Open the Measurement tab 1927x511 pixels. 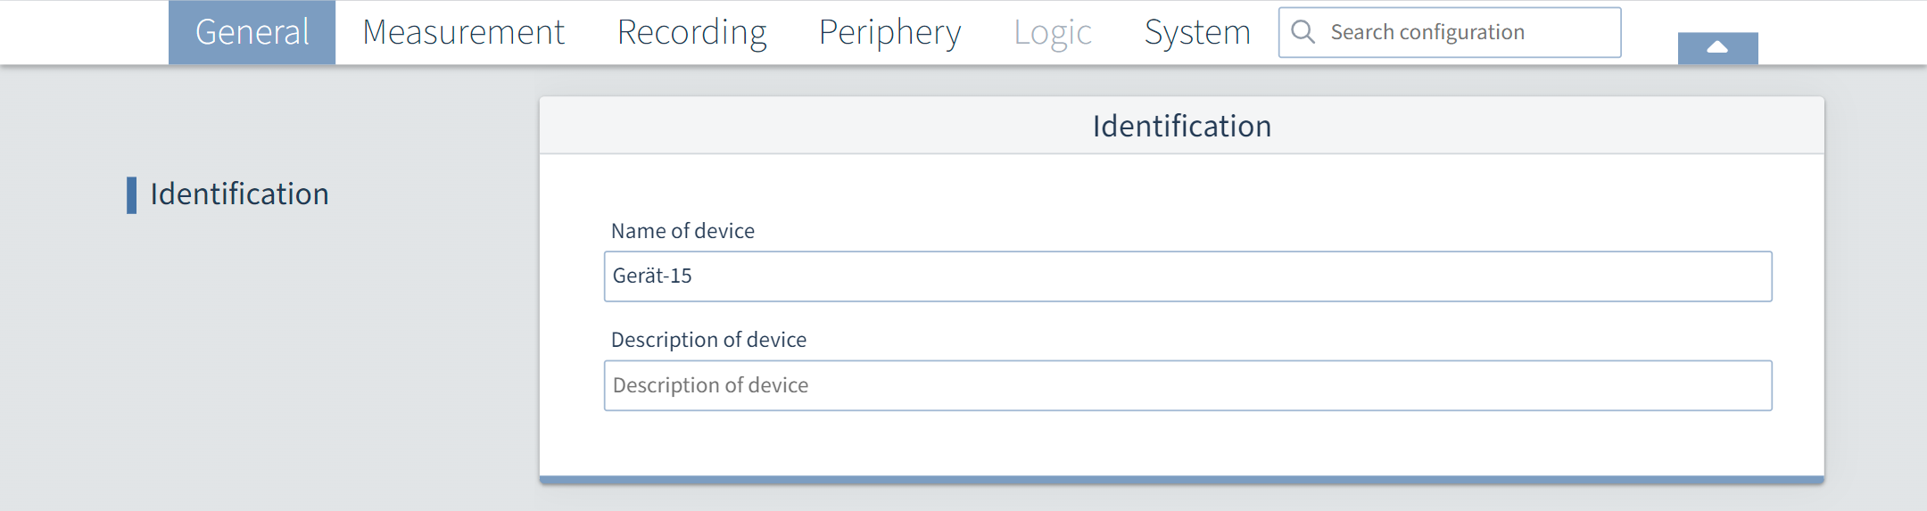pos(463,32)
